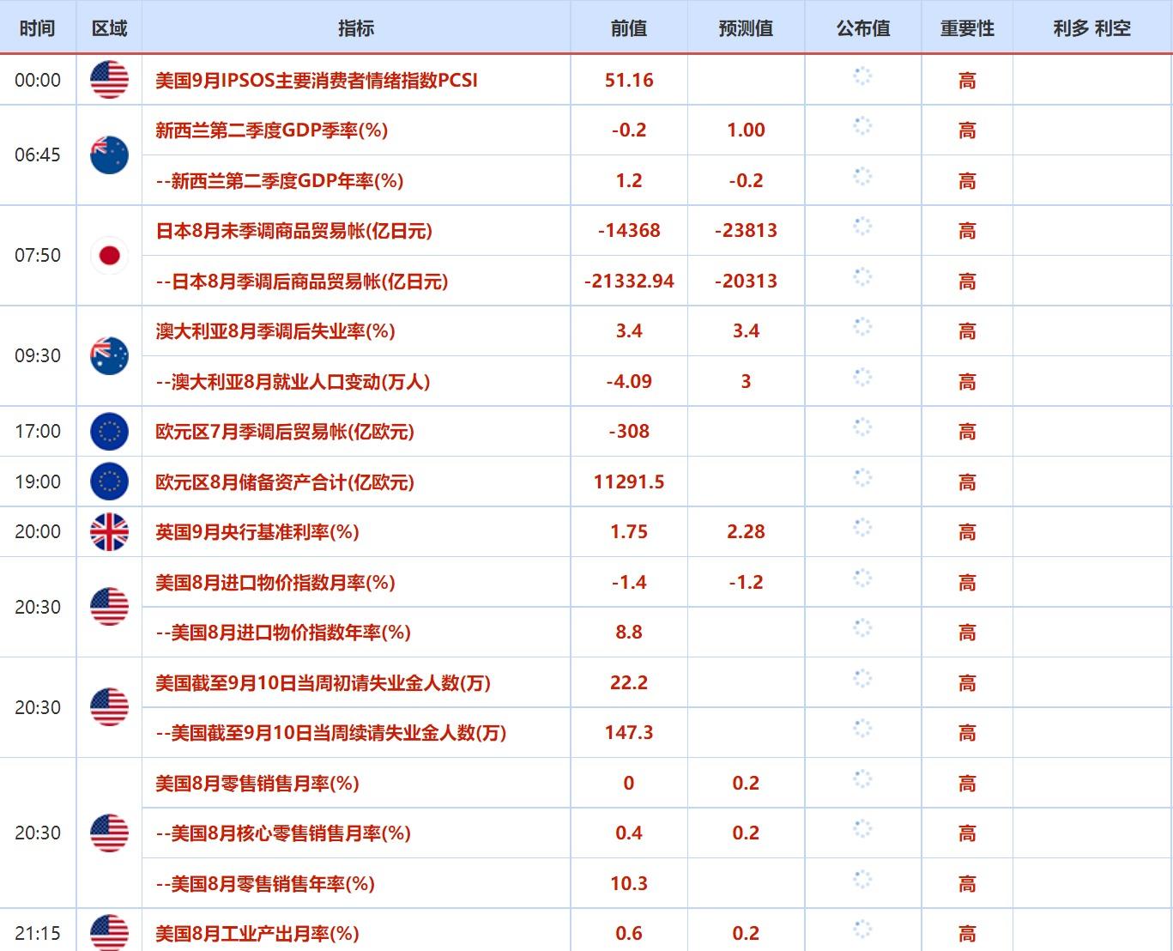Click the US flag in the 21:15 row
The width and height of the screenshot is (1173, 951).
coord(109,932)
